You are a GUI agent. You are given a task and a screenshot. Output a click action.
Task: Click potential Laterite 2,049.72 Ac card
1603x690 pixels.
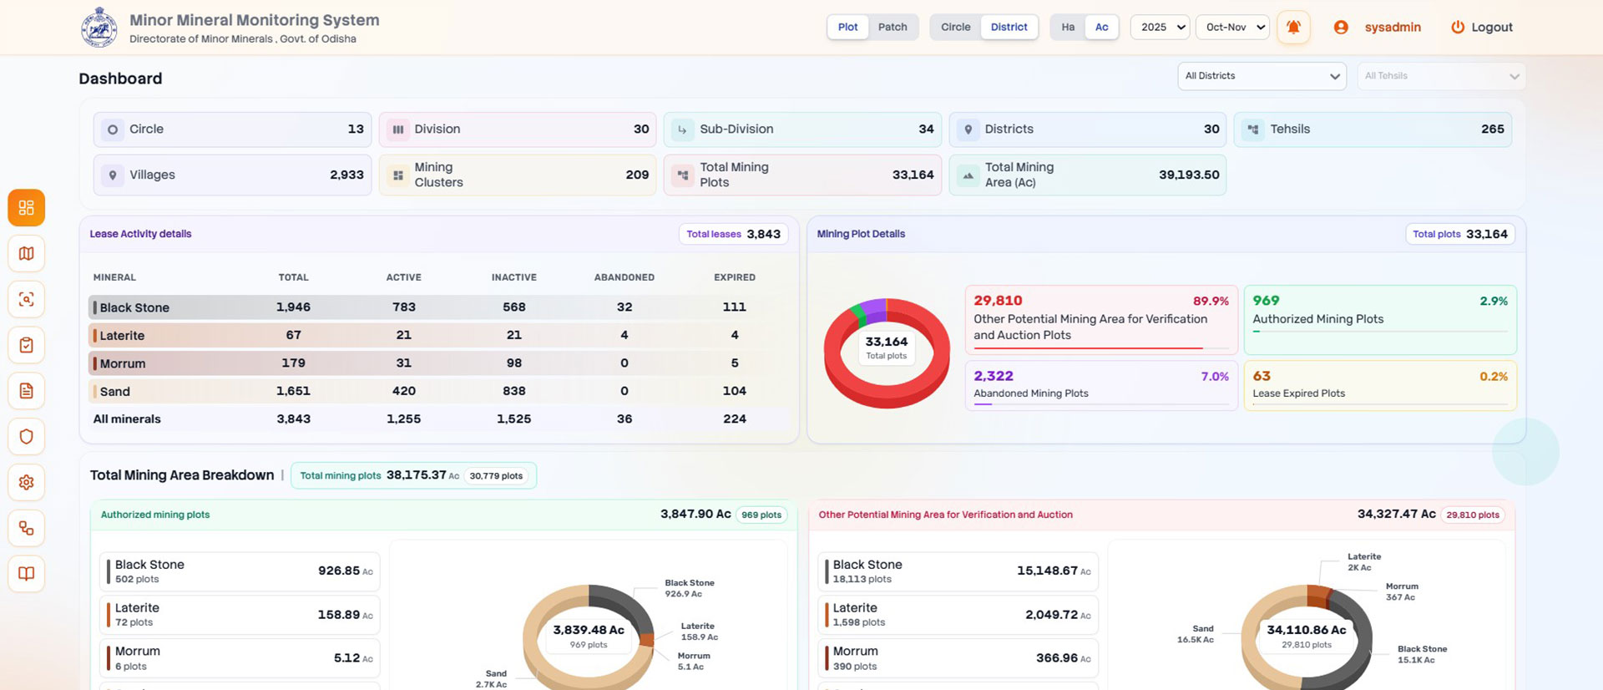coord(958,615)
